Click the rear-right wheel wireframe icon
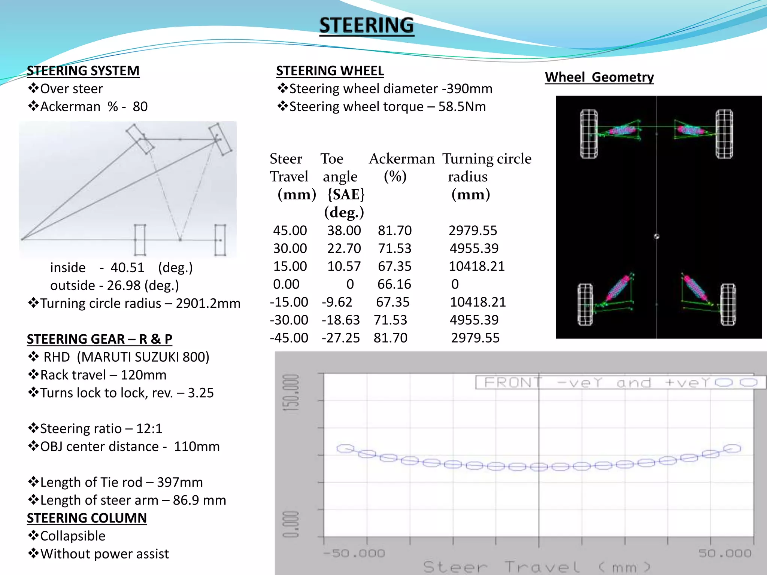 click(728, 304)
